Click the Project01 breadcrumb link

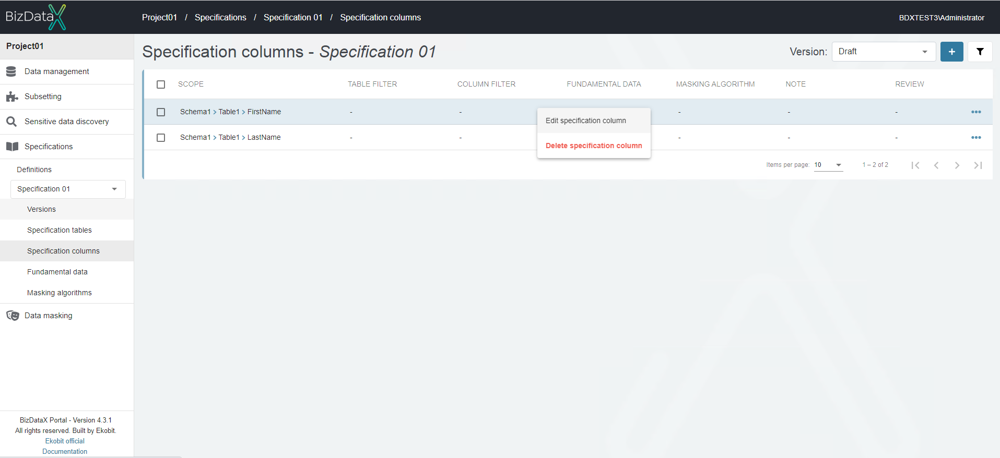[x=159, y=17]
